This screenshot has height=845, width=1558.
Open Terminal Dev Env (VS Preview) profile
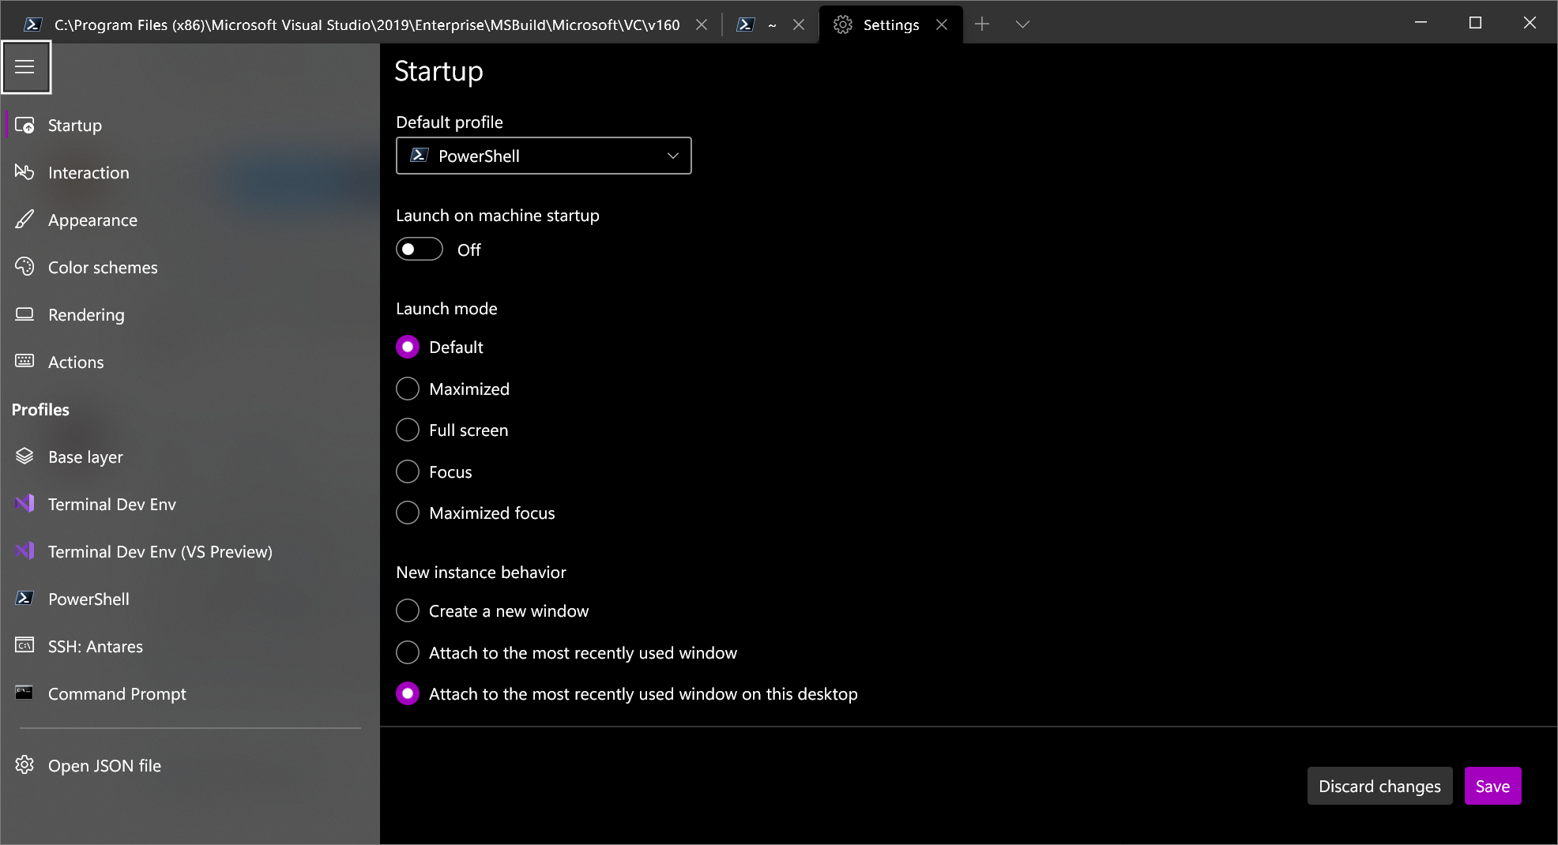(x=190, y=551)
